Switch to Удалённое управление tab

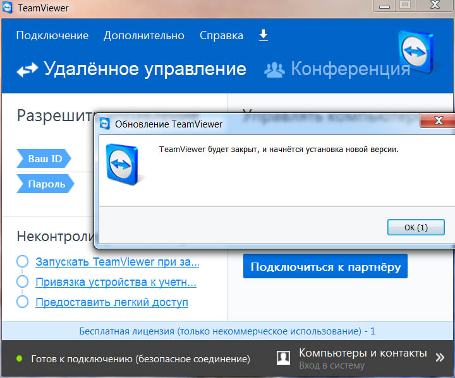click(x=131, y=69)
